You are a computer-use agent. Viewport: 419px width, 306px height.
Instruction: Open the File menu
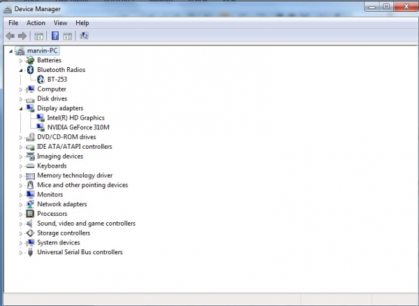13,23
